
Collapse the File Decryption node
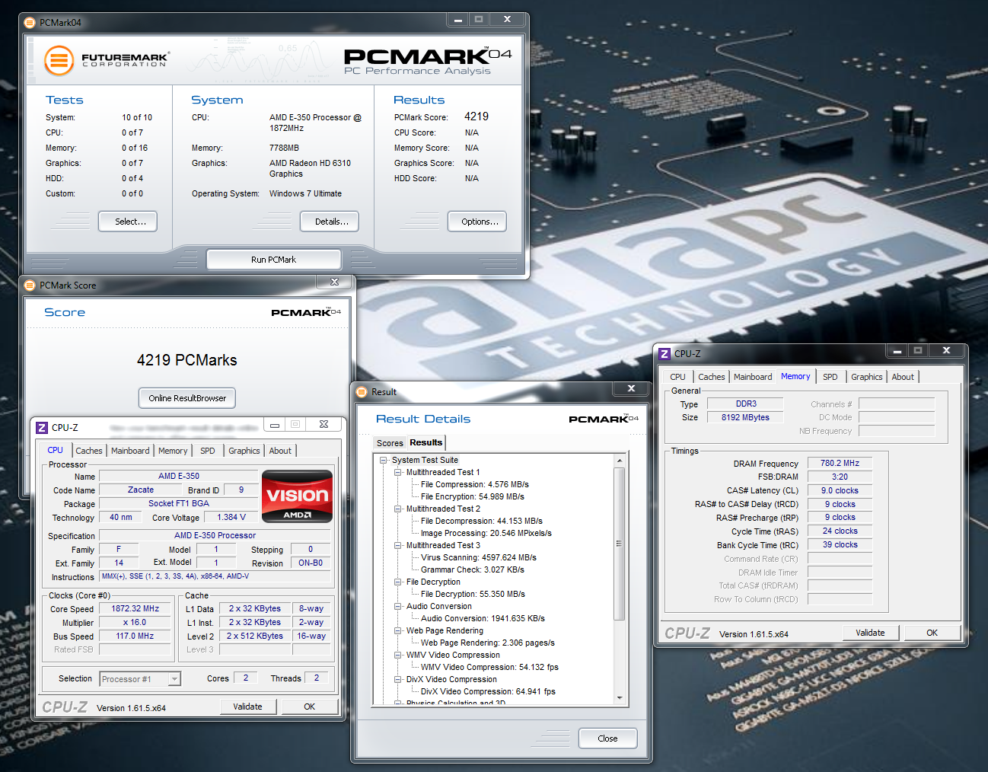tap(398, 582)
